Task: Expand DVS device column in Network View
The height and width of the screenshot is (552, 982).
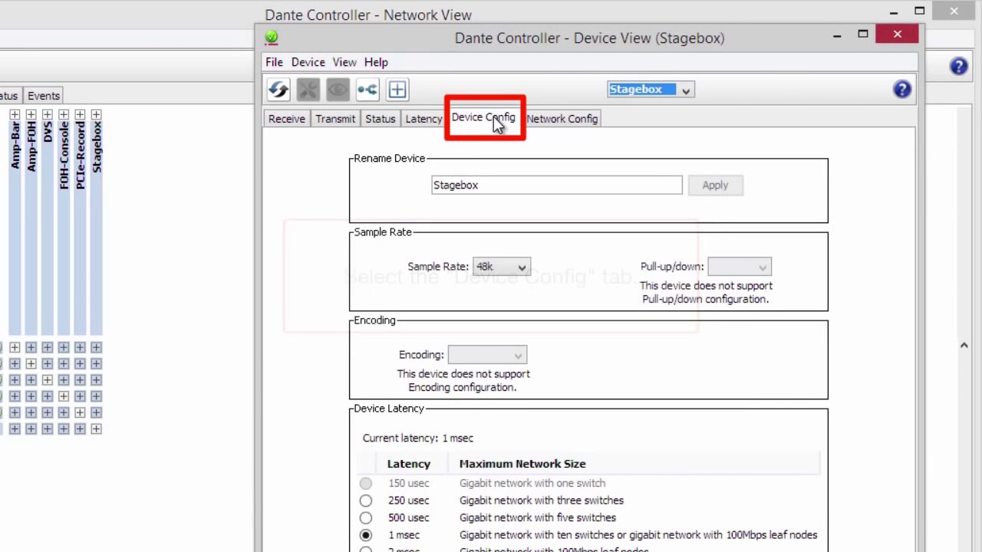Action: pyautogui.click(x=47, y=114)
